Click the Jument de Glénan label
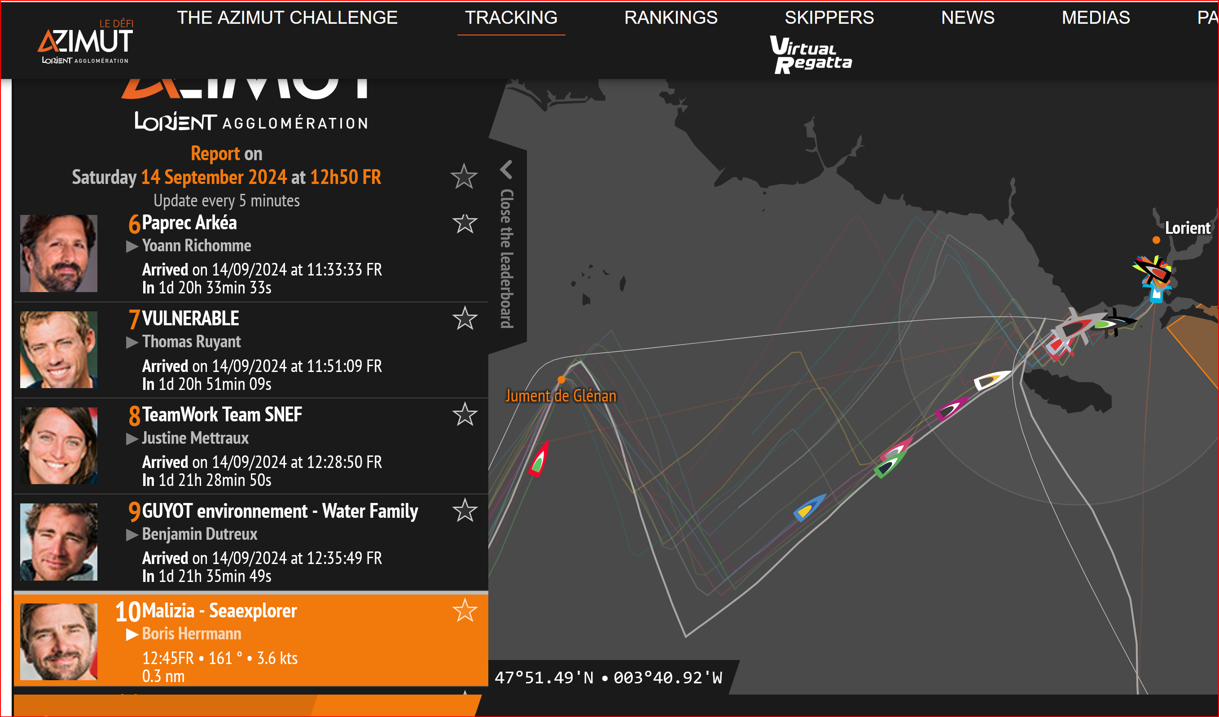The width and height of the screenshot is (1219, 717). (561, 396)
